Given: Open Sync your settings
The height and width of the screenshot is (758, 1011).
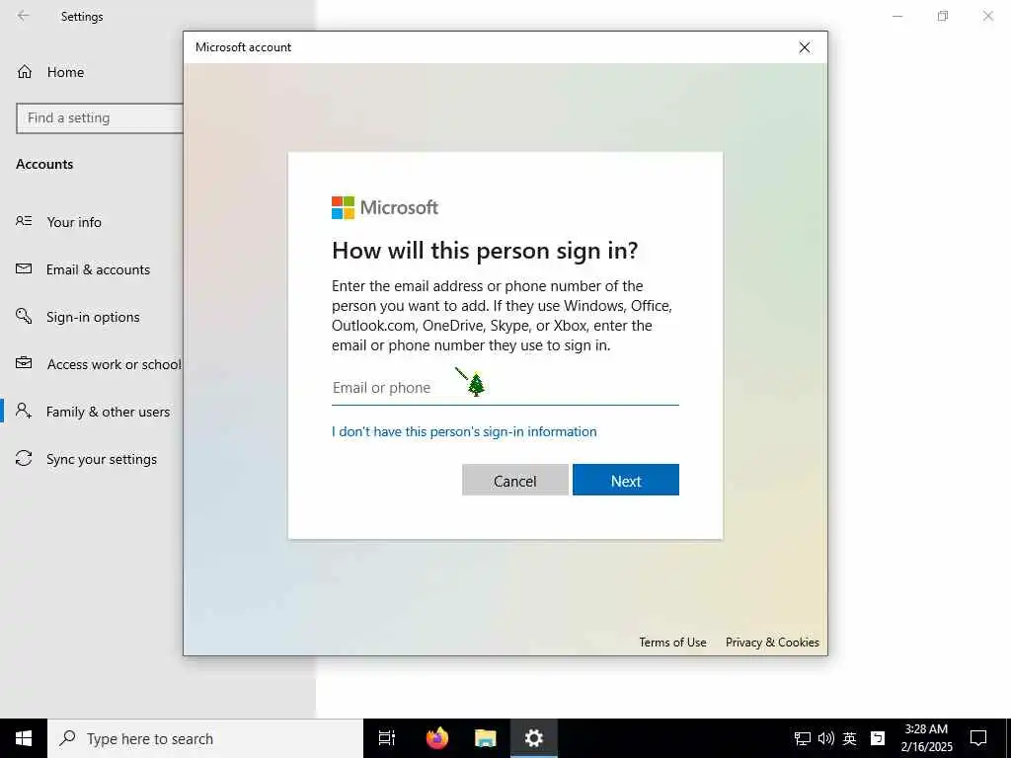Looking at the screenshot, I should click(x=102, y=459).
